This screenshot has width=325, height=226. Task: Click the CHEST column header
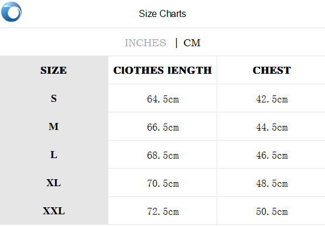[x=272, y=70]
